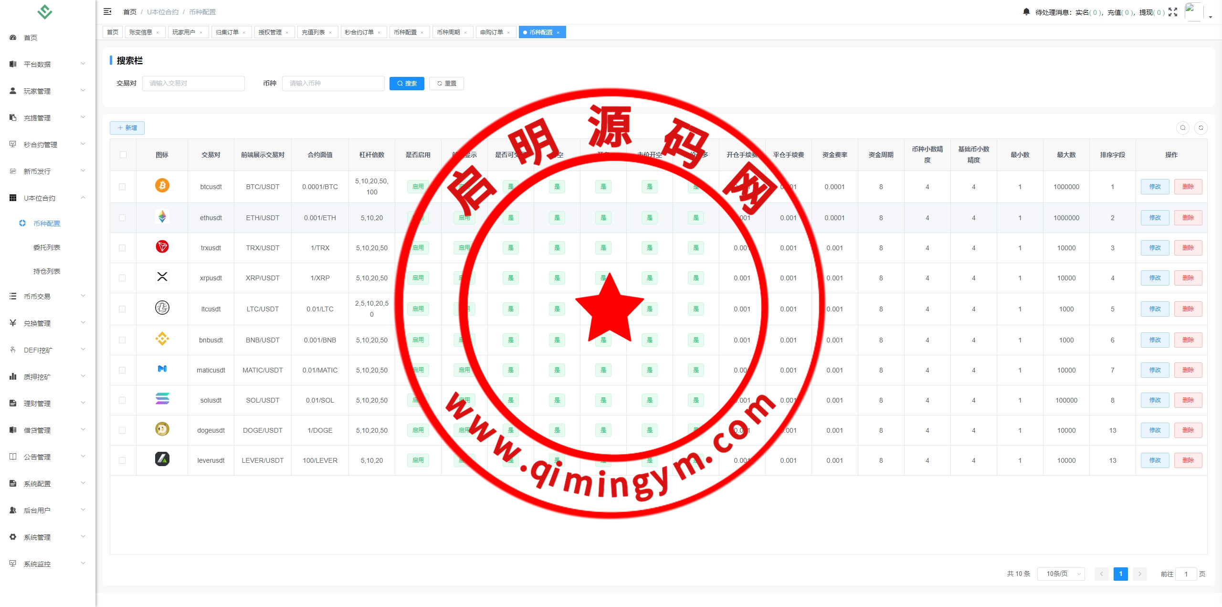Click the blue 搜索 button
Viewport: 1222px width, 607px height.
click(x=407, y=83)
